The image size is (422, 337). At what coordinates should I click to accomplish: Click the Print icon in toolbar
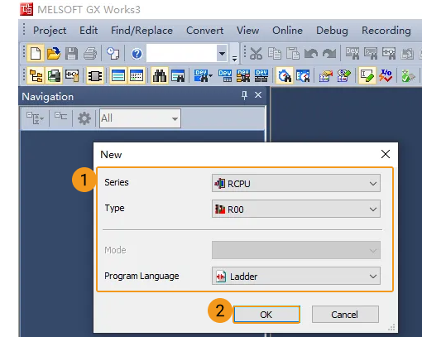click(90, 53)
